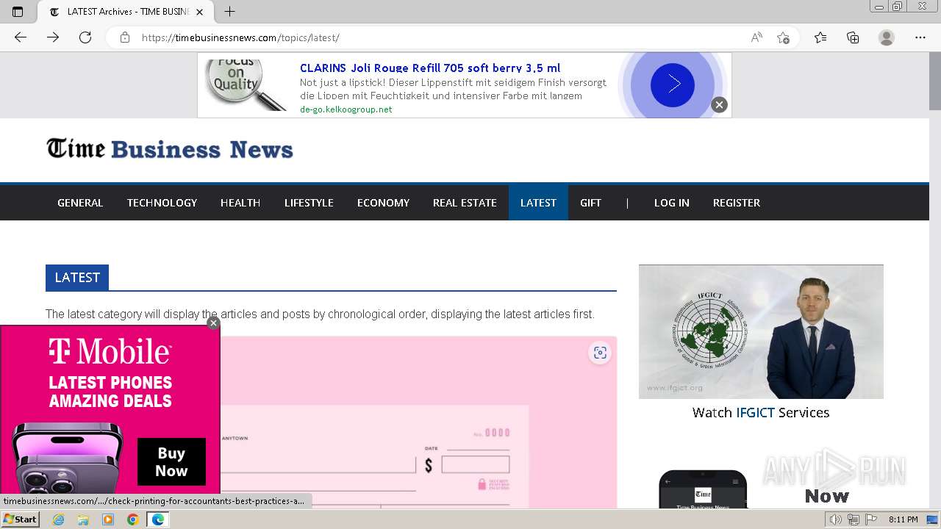Click the visual search icon on the article image
Image resolution: width=941 pixels, height=529 pixels.
pyautogui.click(x=600, y=353)
